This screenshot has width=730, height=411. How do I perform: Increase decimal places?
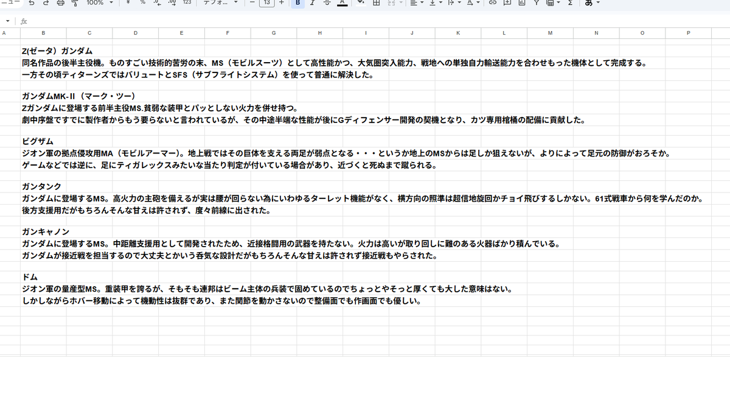point(172,3)
